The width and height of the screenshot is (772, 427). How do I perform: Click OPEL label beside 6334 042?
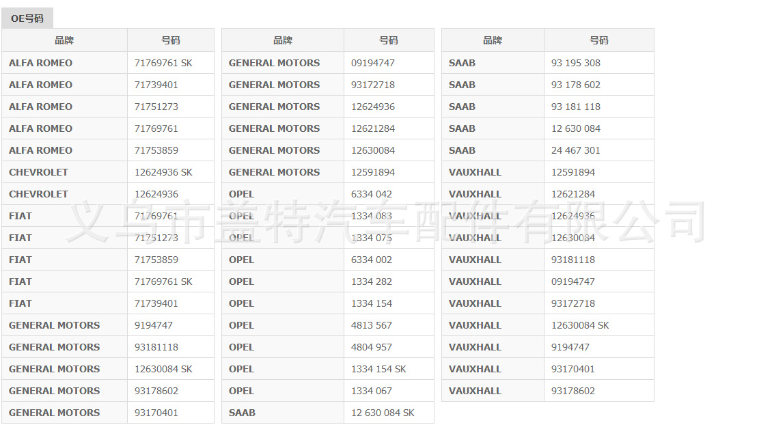click(241, 194)
